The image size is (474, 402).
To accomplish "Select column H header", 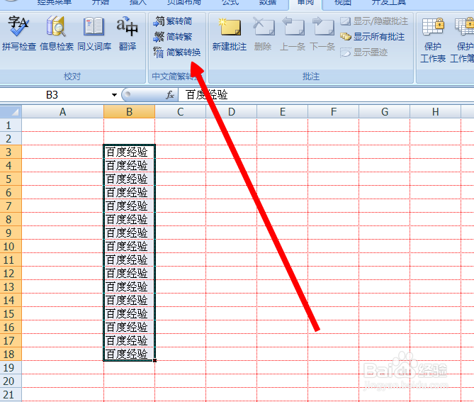I will [435, 111].
